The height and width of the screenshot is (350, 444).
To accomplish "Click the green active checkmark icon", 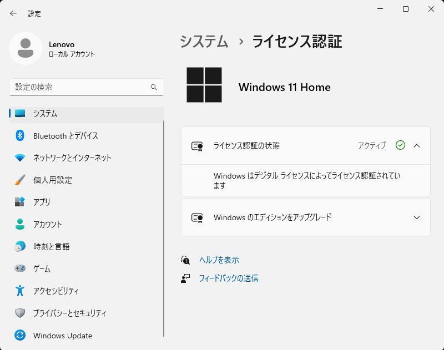I will [x=400, y=145].
